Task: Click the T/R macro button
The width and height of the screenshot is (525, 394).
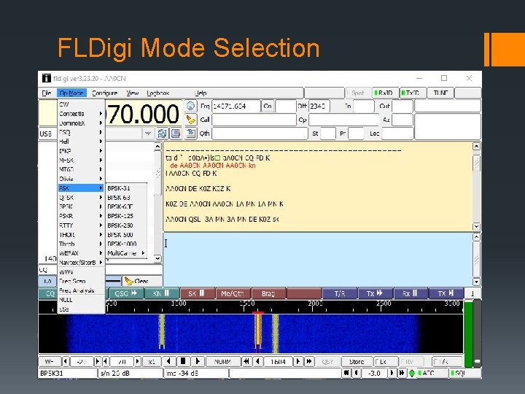Action: coord(339,293)
